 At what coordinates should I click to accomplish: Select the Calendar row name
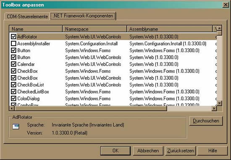click(26, 64)
